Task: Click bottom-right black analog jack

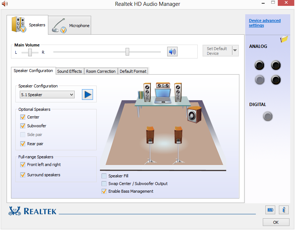Action: click(x=276, y=80)
